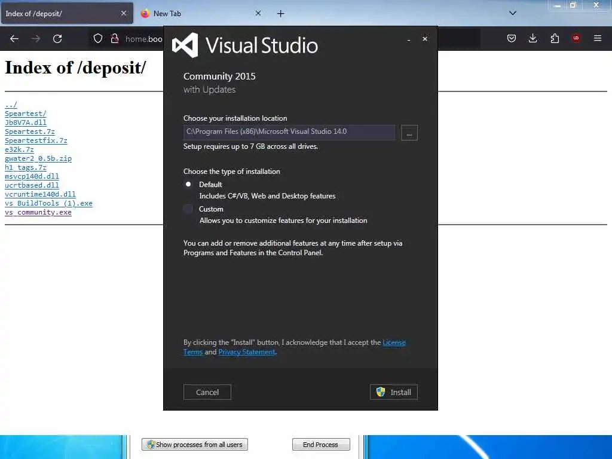Open the parent directory '../' link
The height and width of the screenshot is (459, 612).
11,105
